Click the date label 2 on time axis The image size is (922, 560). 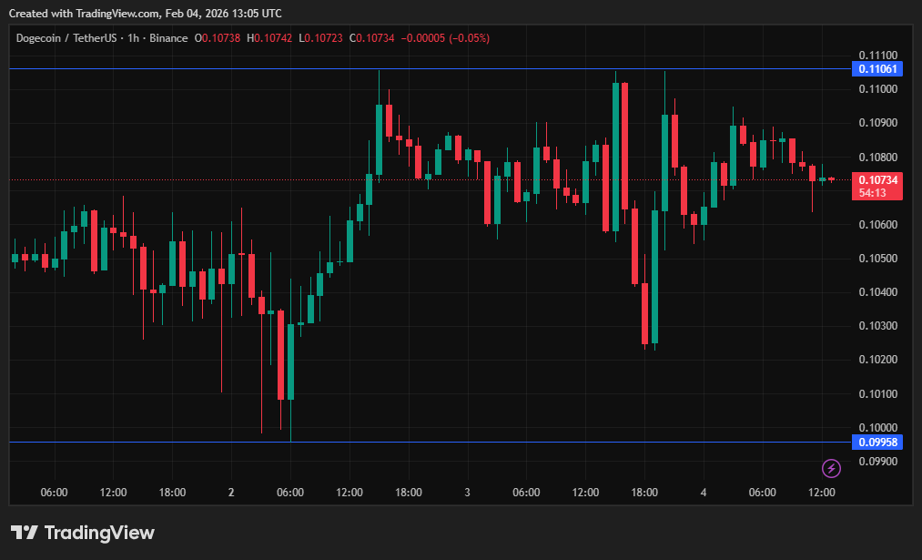click(x=230, y=492)
